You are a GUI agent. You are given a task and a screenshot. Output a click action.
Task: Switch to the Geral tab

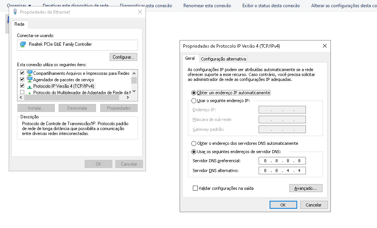190,58
